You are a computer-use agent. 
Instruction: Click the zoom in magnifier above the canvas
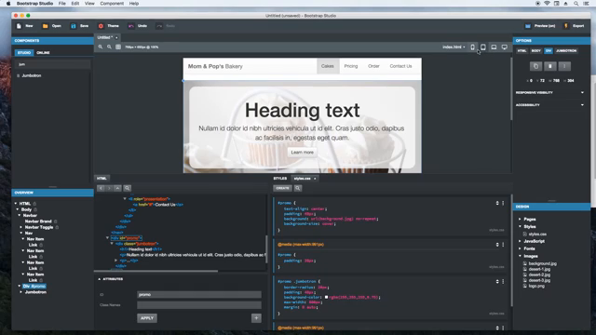(x=101, y=47)
